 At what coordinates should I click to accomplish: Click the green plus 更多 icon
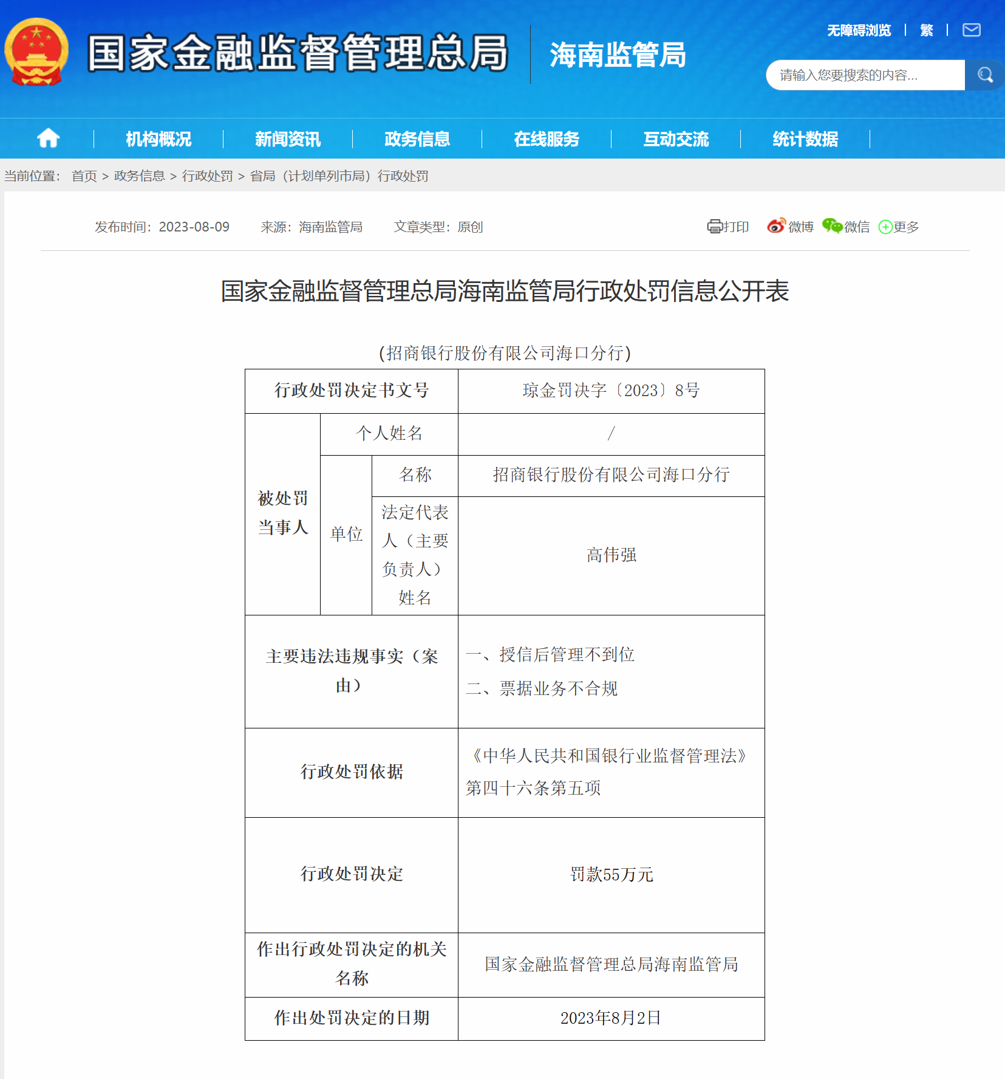885,227
